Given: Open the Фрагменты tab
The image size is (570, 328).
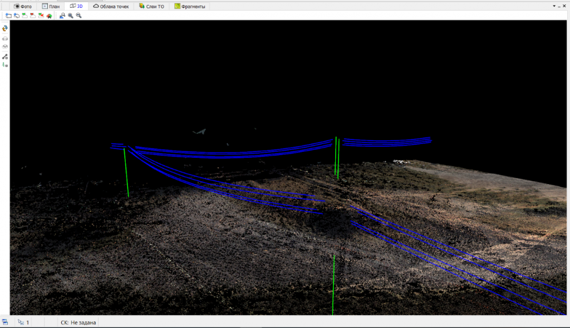Looking at the screenshot, I should [x=190, y=6].
